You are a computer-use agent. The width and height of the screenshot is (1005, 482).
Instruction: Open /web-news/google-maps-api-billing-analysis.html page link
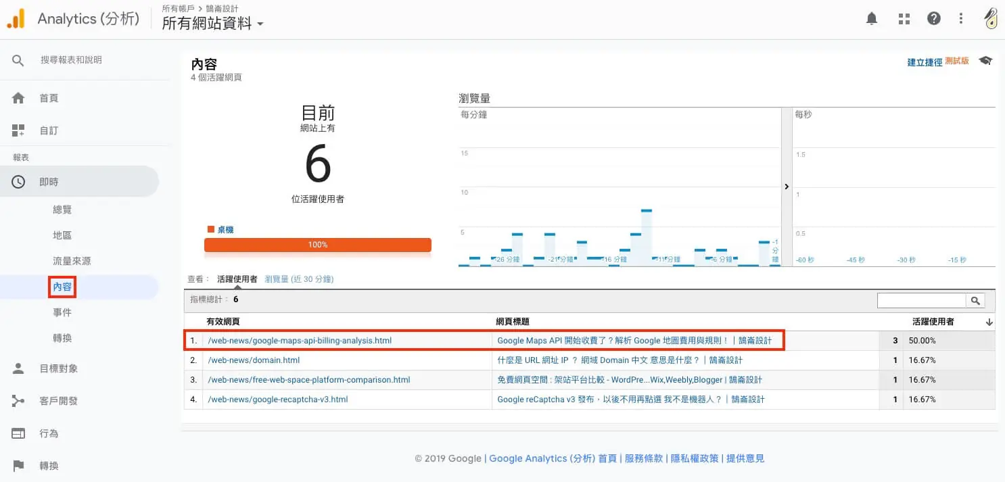(x=300, y=341)
